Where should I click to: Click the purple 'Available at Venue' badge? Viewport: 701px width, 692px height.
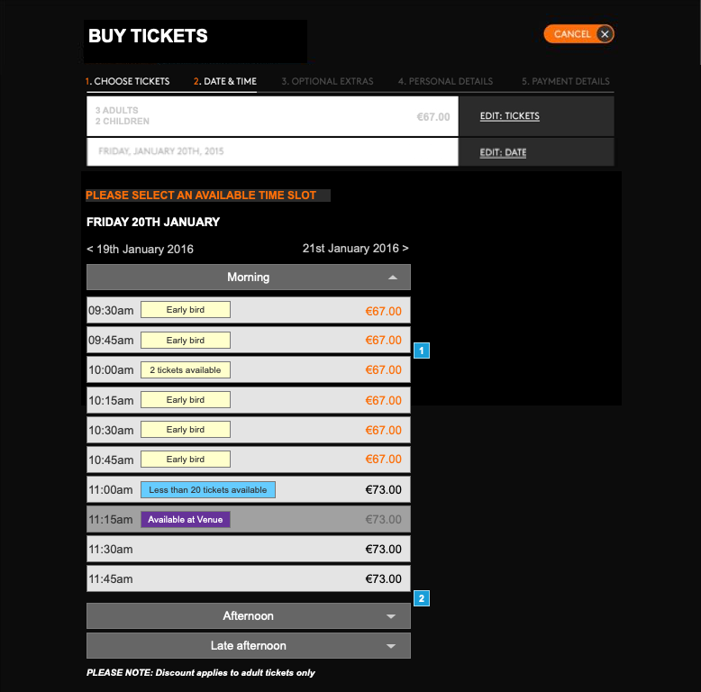pyautogui.click(x=186, y=519)
